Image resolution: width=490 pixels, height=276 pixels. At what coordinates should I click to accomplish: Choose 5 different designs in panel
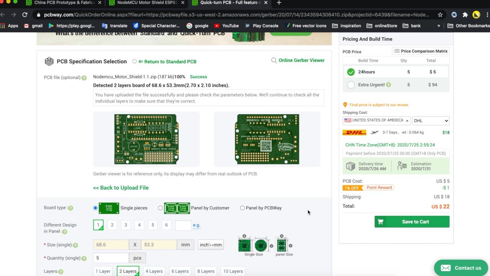pos(153,225)
